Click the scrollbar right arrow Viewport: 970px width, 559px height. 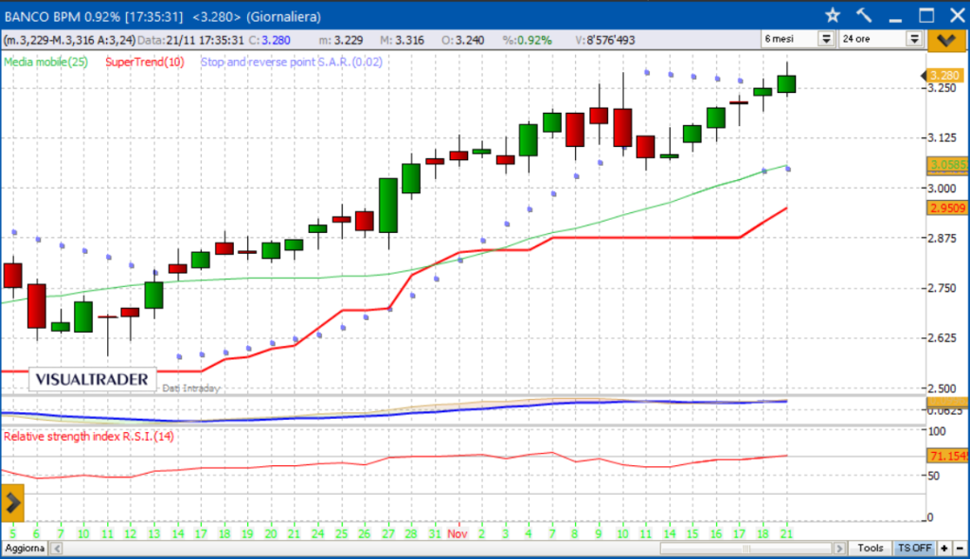(x=839, y=549)
